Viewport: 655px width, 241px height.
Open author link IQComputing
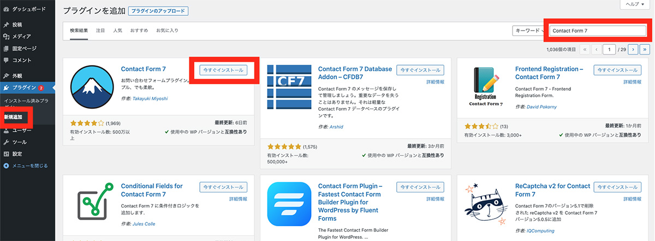click(x=541, y=232)
